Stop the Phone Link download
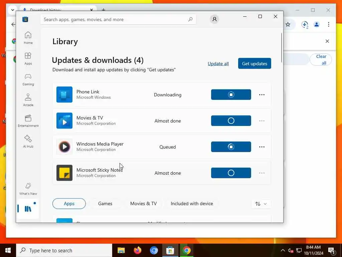Screen dimensions: 342x257 231,94
